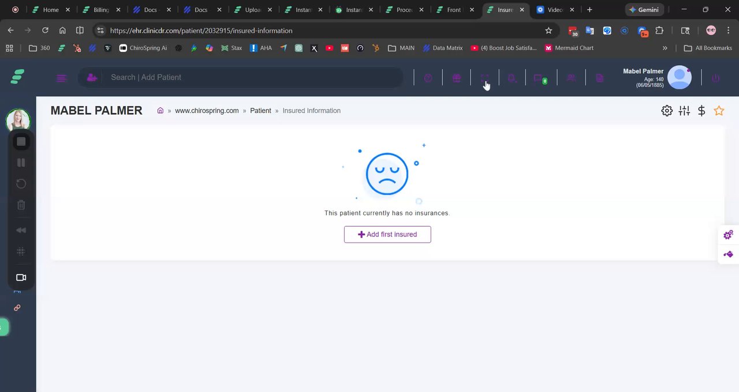The width and height of the screenshot is (739, 392).
Task: Click the rewind icon in the recorder panel
Action: click(x=21, y=230)
